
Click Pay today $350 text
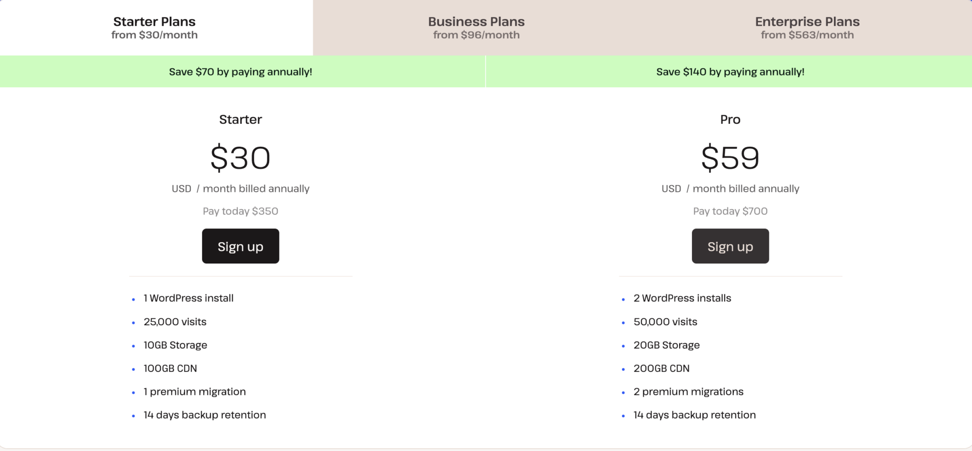(x=240, y=211)
